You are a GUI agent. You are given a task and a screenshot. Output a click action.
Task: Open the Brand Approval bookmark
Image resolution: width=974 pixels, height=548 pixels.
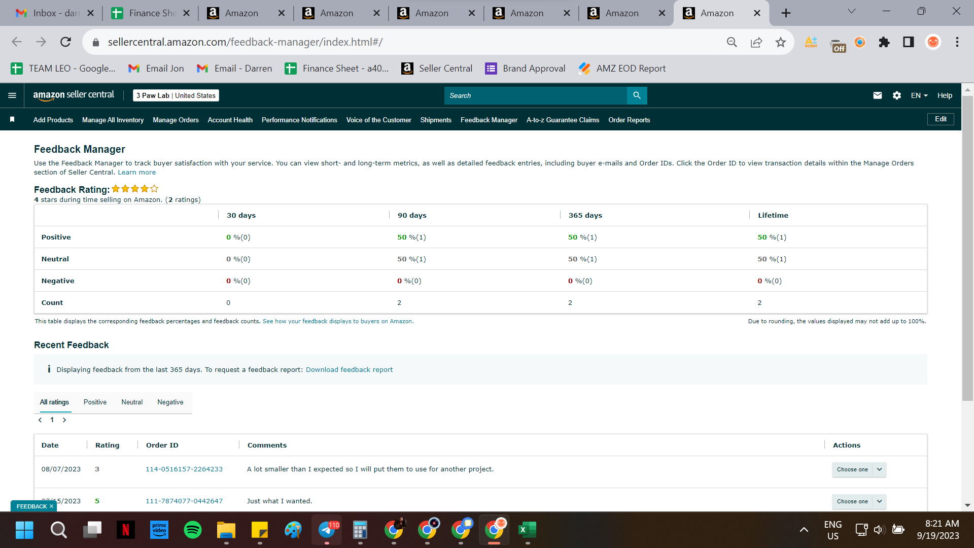526,68
